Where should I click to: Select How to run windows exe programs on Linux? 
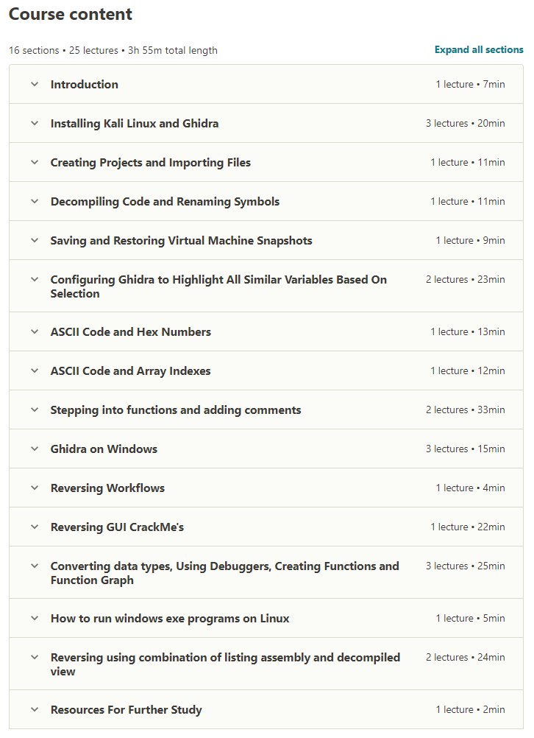click(170, 619)
